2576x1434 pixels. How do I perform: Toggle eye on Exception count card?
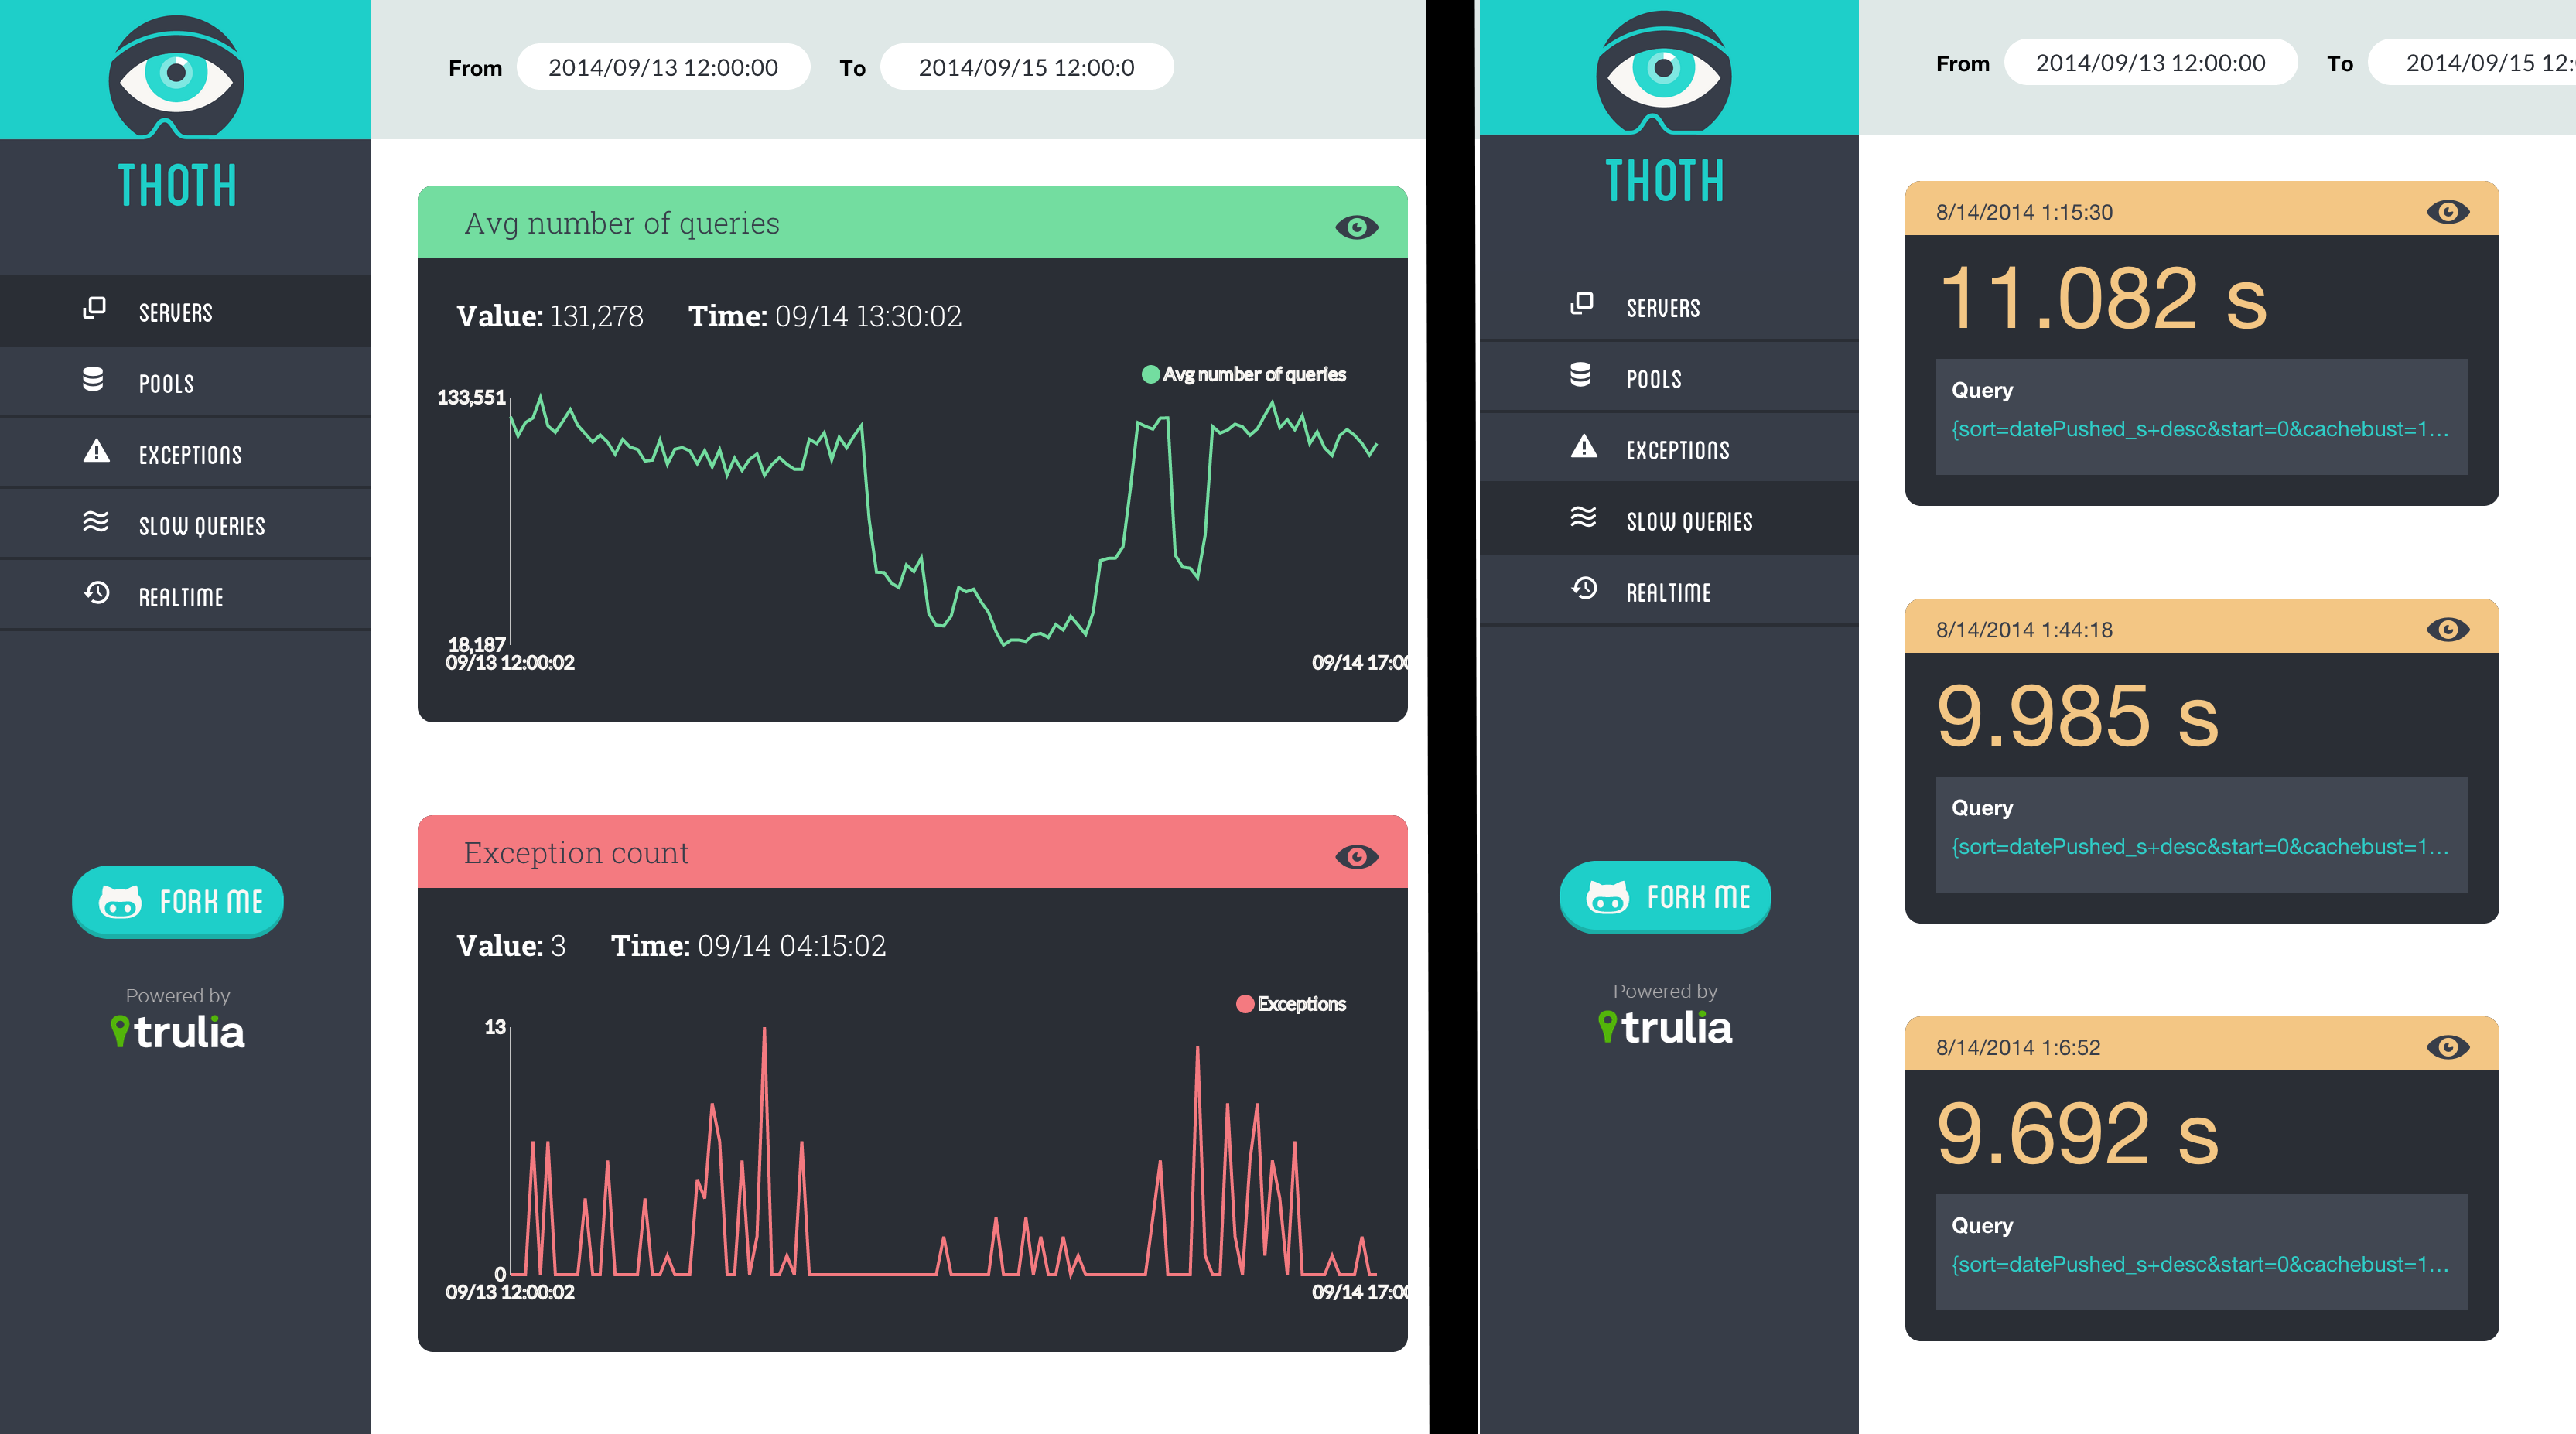click(1356, 857)
